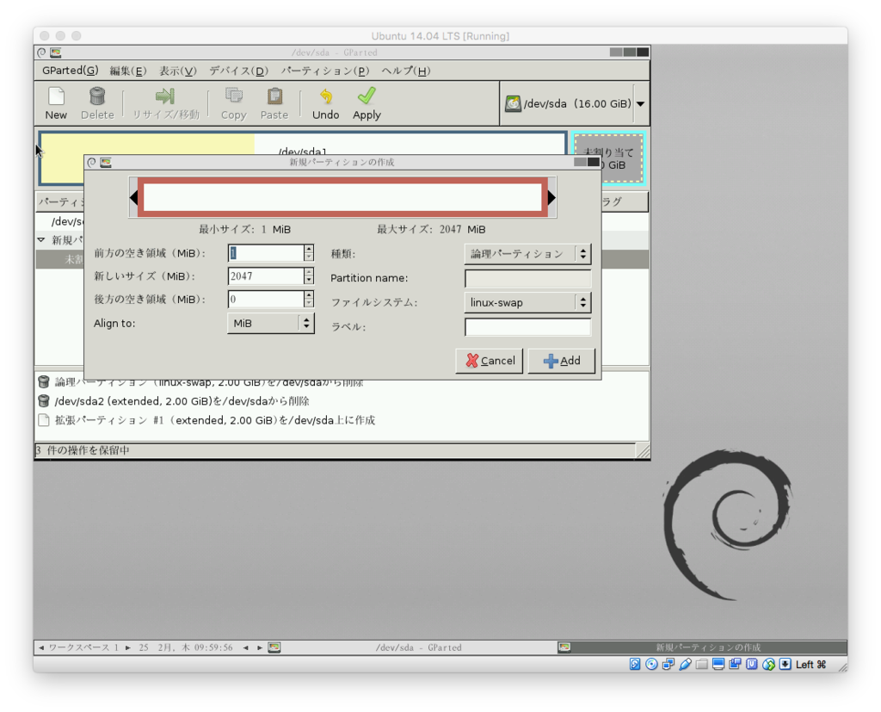Click the ワークスペース 1 next arrow in taskbar
The width and height of the screenshot is (881, 712).
(128, 648)
